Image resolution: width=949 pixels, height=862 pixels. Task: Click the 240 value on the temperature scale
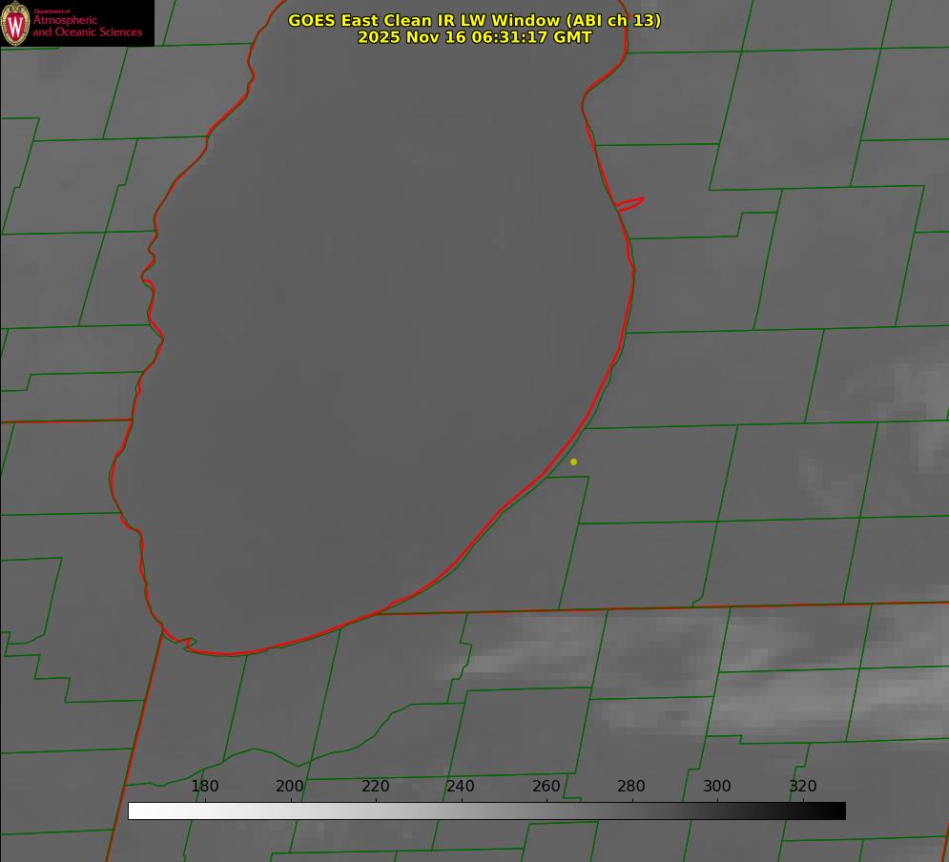(x=461, y=786)
